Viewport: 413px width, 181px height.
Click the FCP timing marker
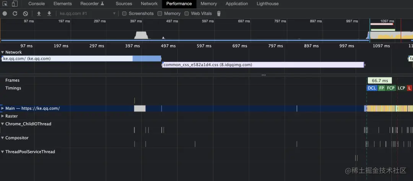point(390,88)
